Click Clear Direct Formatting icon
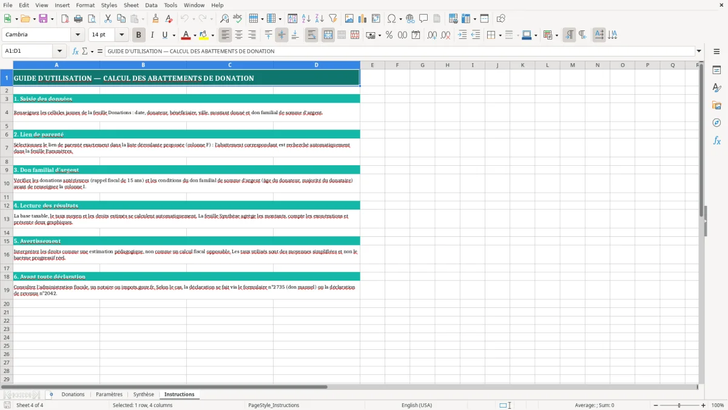Screen dimensions: 728x410 coord(168,19)
